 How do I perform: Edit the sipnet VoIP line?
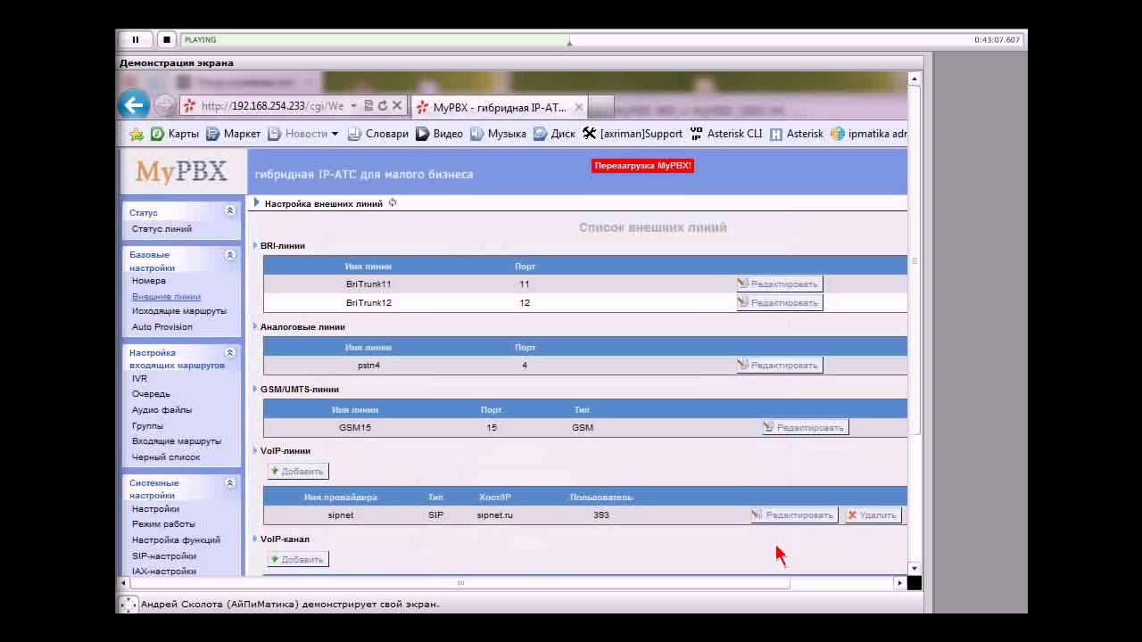tap(794, 515)
